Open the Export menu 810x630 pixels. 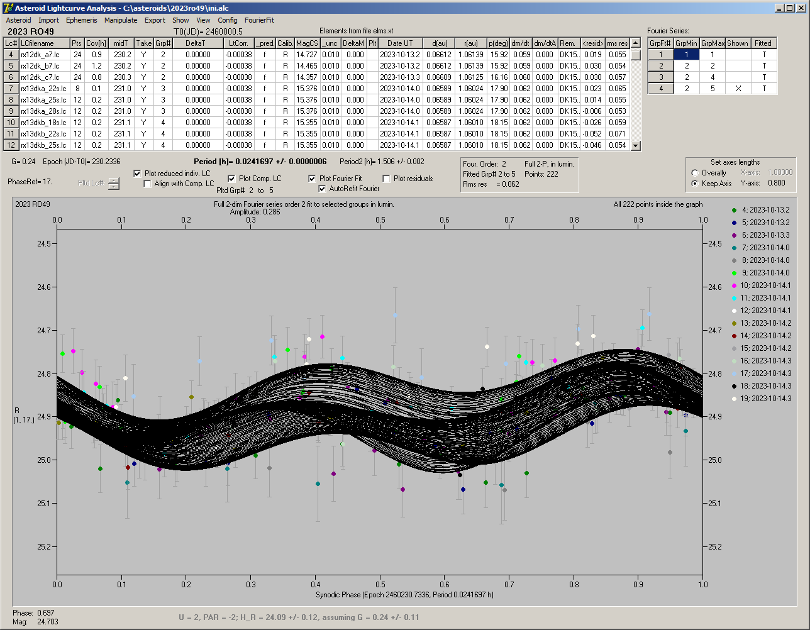[x=155, y=20]
